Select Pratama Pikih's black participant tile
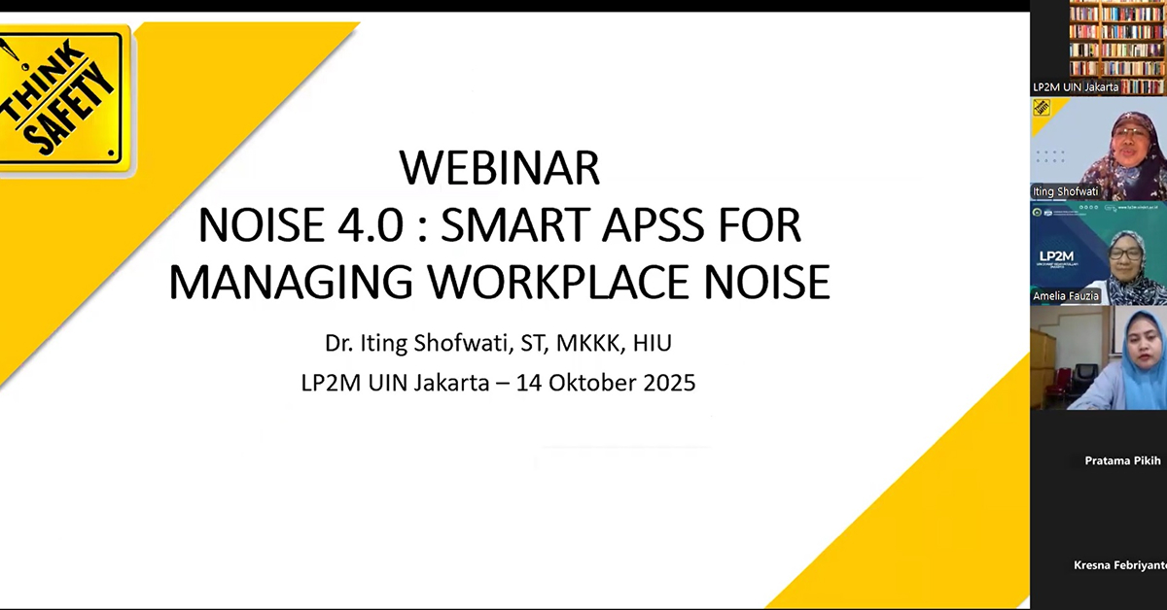This screenshot has height=610, width=1167. [x=1097, y=460]
